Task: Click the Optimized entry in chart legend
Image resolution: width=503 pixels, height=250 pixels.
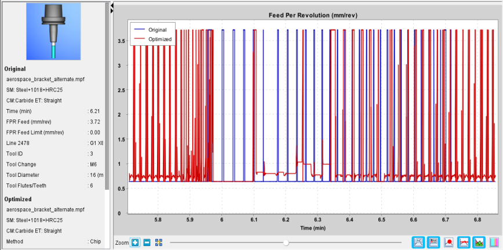Action: coord(153,39)
